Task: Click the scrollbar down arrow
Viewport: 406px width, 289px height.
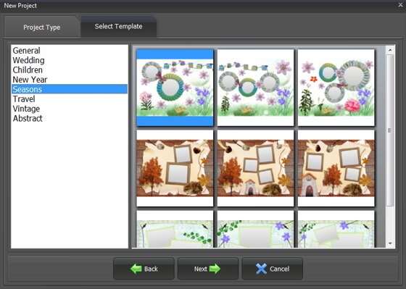Action: click(x=390, y=243)
